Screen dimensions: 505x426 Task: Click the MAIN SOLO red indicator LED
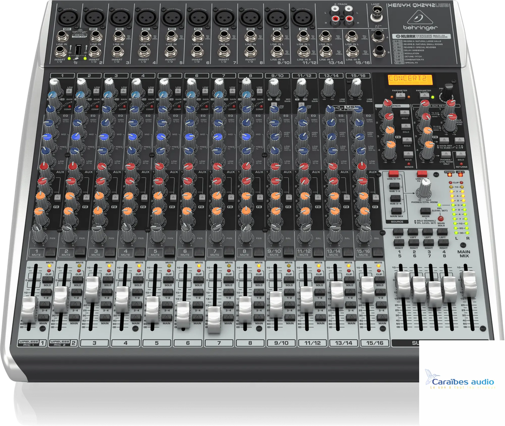441,219
